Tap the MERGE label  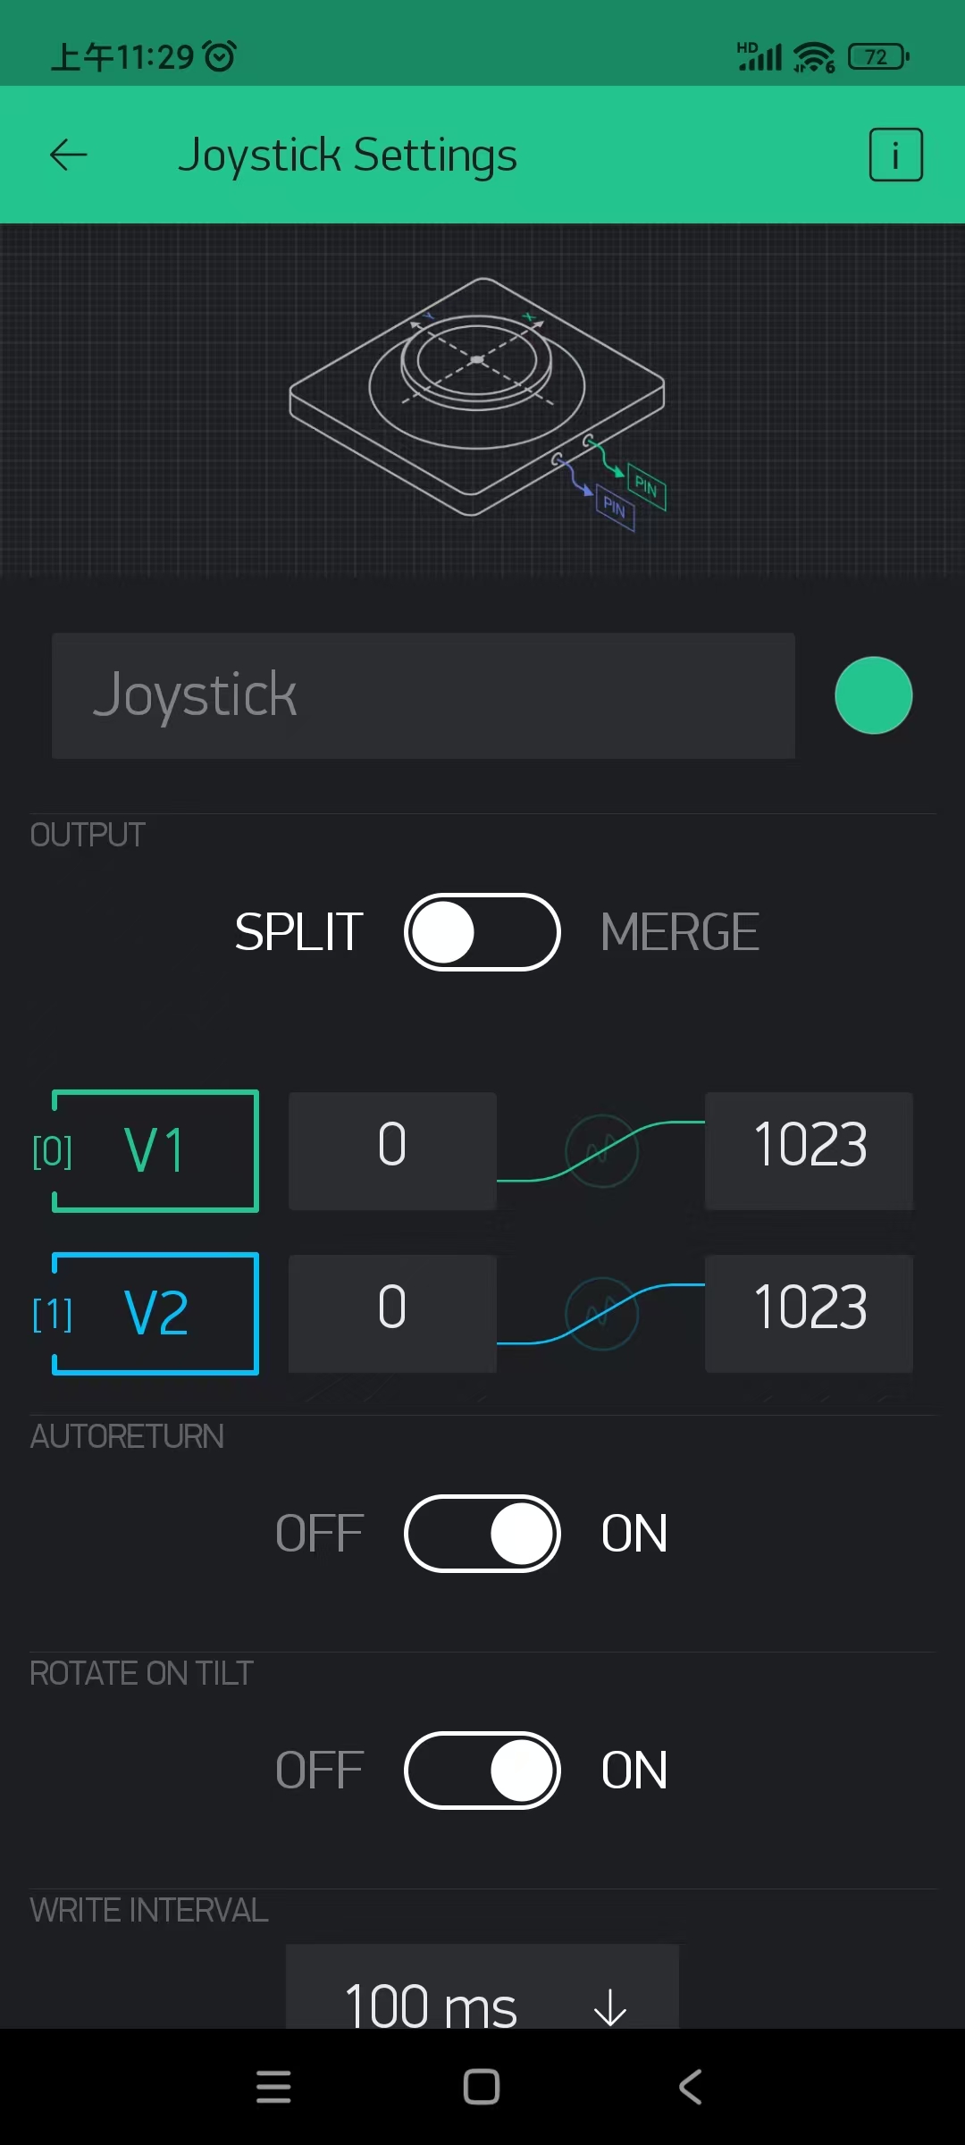679,932
